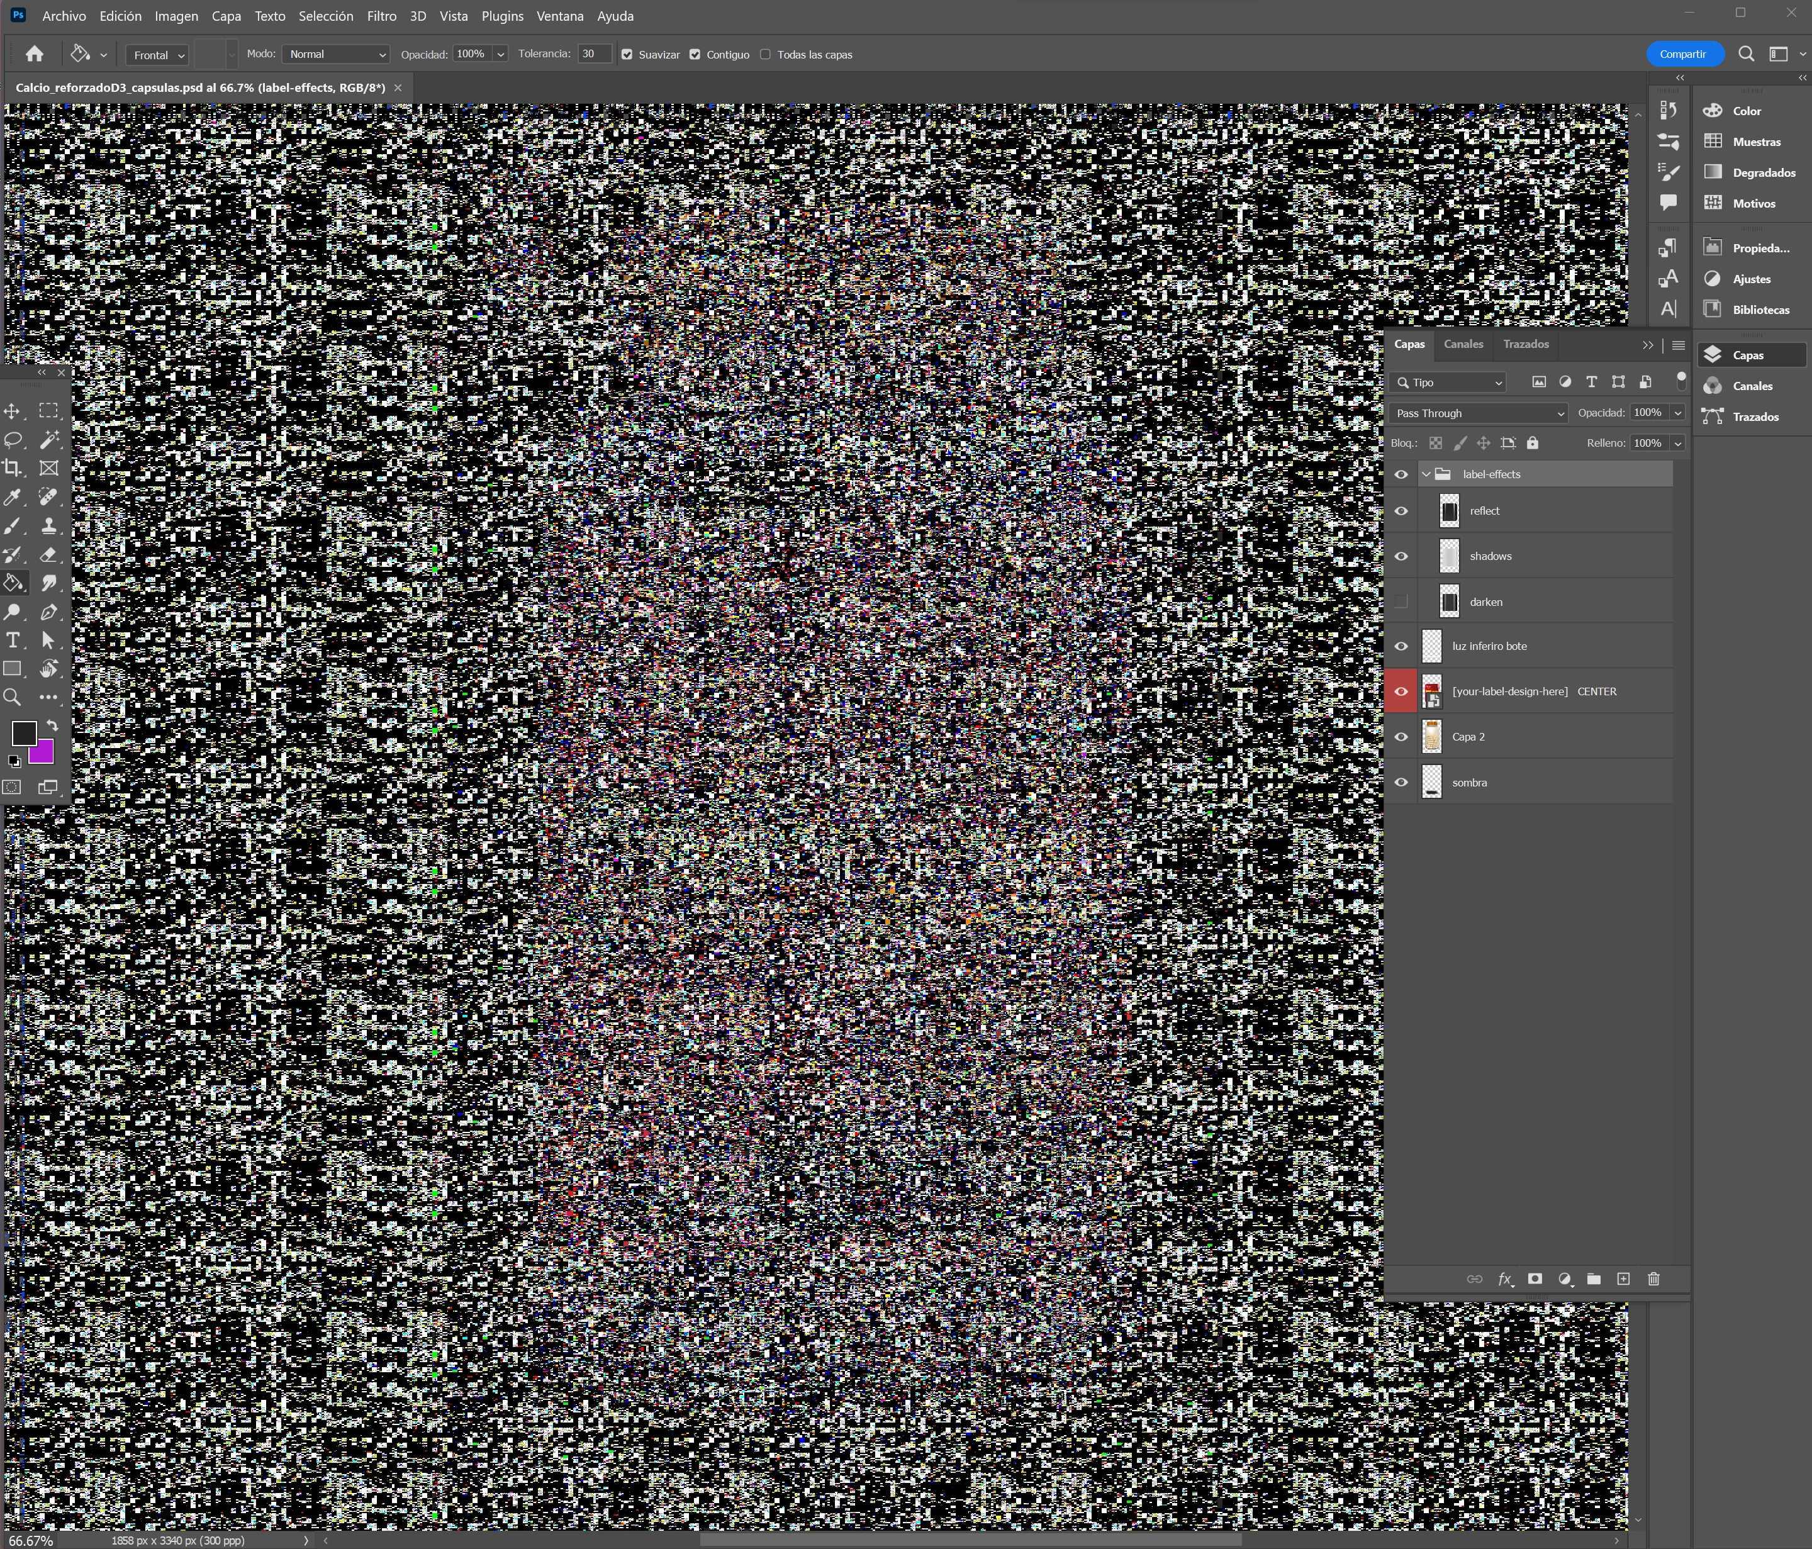Image resolution: width=1812 pixels, height=1549 pixels.
Task: Open the Pass Through blend mode dropdown
Action: coord(1478,413)
